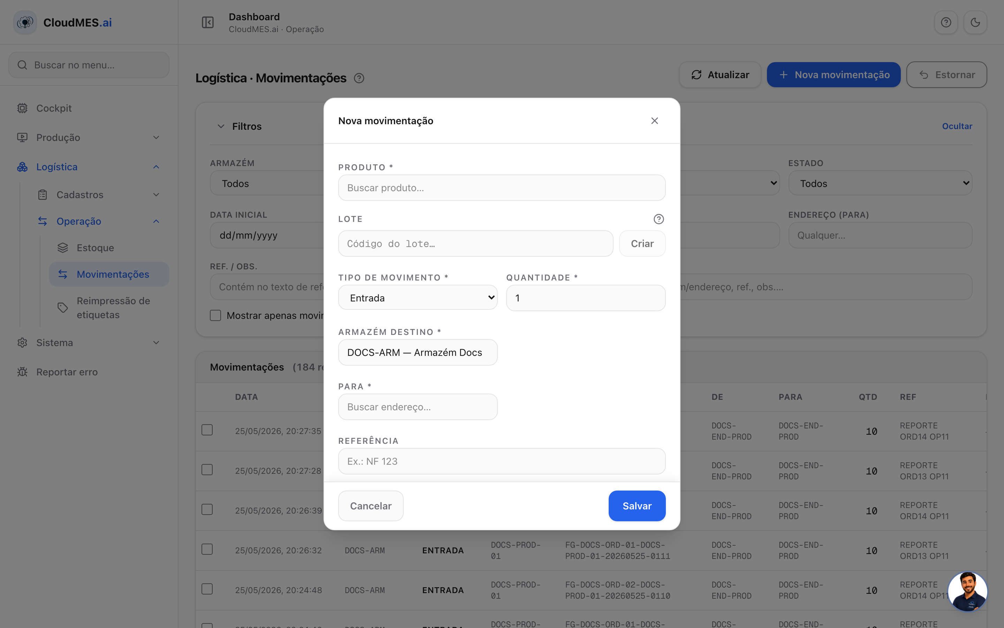Open the Tipo de movimento dropdown
This screenshot has height=628, width=1004.
pyautogui.click(x=418, y=298)
